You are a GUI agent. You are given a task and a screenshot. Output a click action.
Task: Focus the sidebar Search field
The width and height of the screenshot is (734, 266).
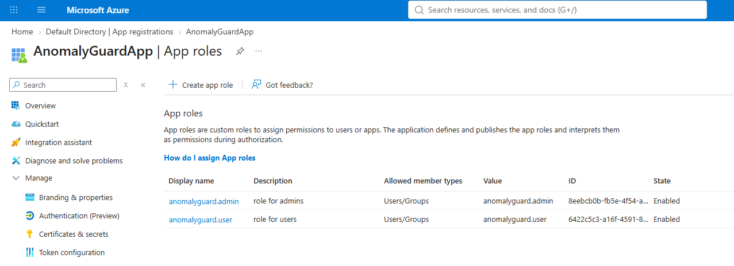point(63,85)
